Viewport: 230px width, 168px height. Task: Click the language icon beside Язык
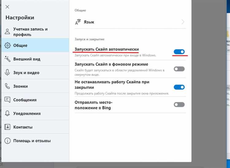pos(78,22)
